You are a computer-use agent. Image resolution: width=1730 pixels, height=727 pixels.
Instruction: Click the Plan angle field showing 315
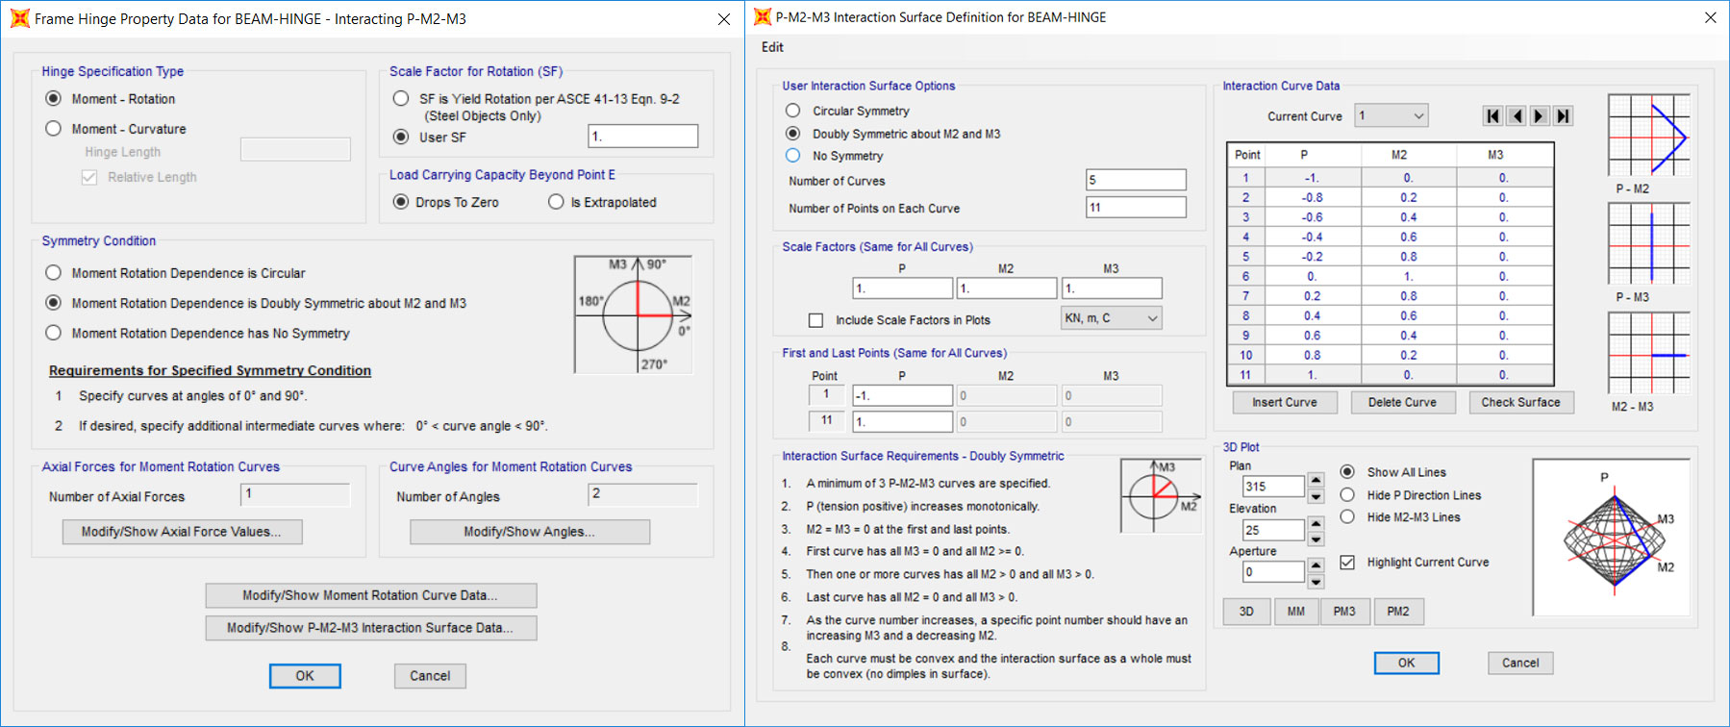tap(1273, 488)
